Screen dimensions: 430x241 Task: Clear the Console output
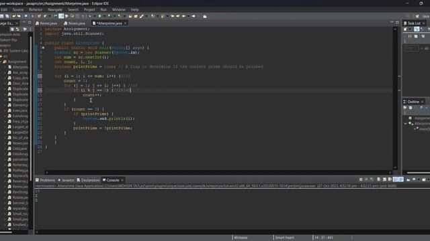pos(378,179)
